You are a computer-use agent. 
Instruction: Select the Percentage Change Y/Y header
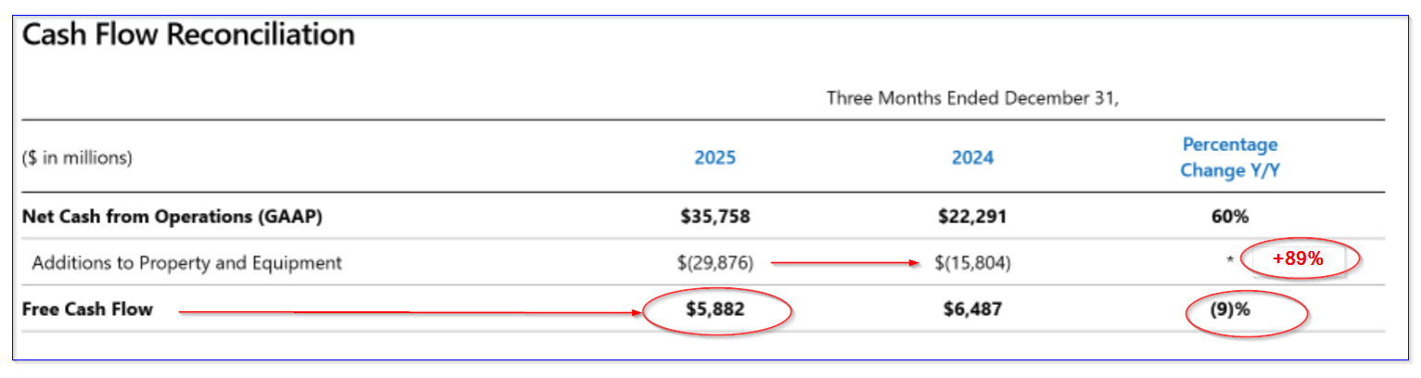point(1229,157)
